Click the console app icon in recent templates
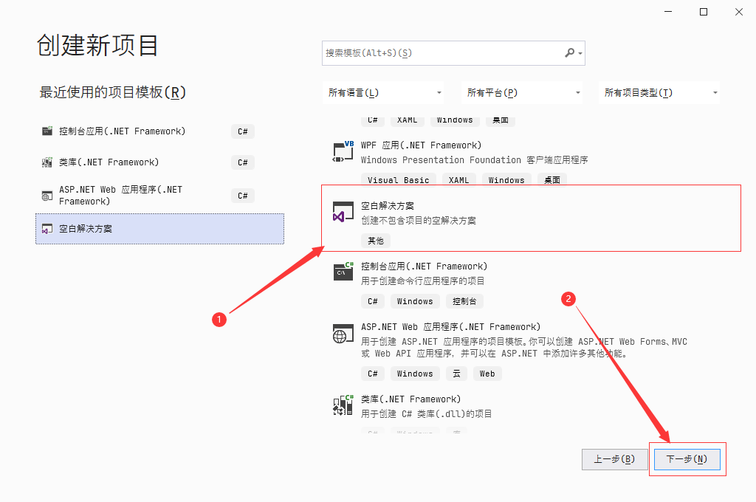 (47, 131)
